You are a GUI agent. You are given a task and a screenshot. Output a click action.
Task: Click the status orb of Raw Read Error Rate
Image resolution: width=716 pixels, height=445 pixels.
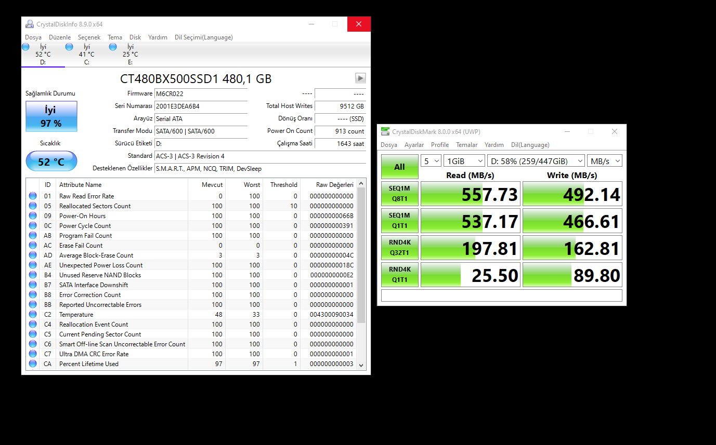pos(33,196)
